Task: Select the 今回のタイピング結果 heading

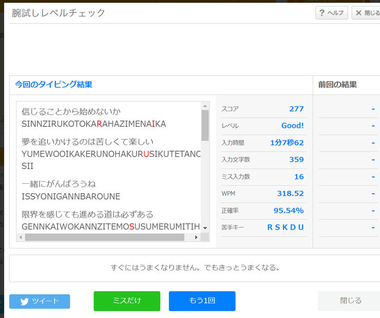Action: coord(53,84)
